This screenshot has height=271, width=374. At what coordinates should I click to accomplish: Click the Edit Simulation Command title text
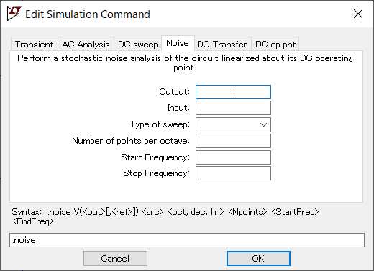[88, 14]
